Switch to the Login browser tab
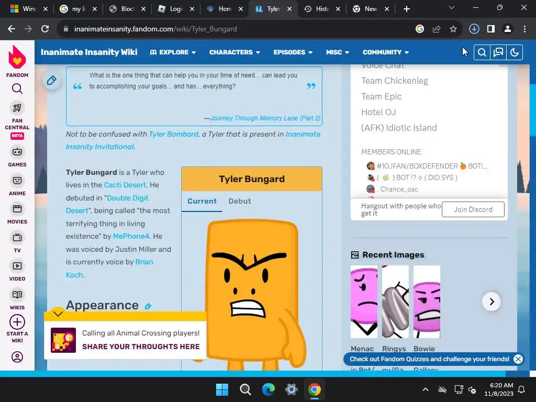 [x=176, y=9]
